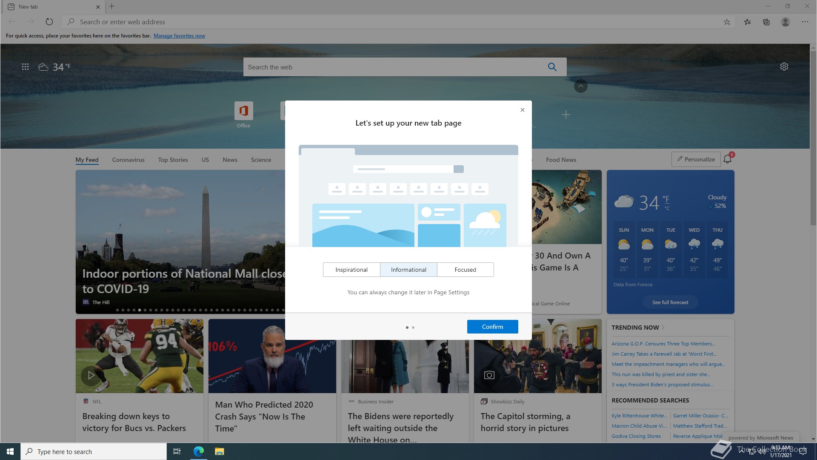Viewport: 817px width, 460px height.
Task: Open the Science feed tab
Action: coord(261,160)
